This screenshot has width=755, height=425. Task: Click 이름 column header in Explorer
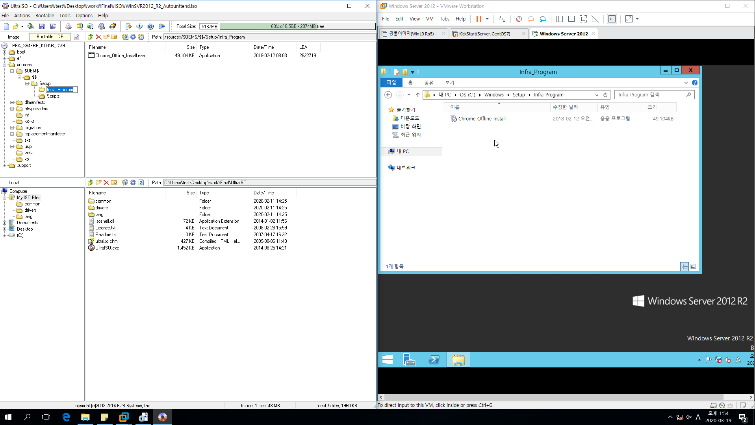click(x=496, y=107)
